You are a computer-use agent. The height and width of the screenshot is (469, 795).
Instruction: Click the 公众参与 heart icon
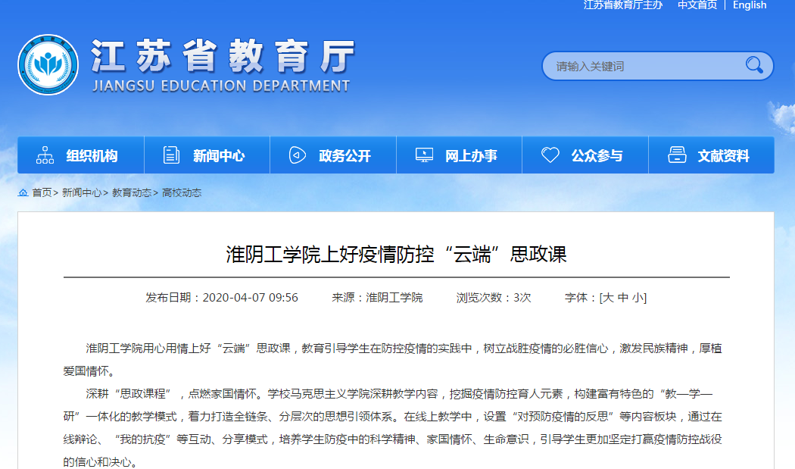(550, 155)
